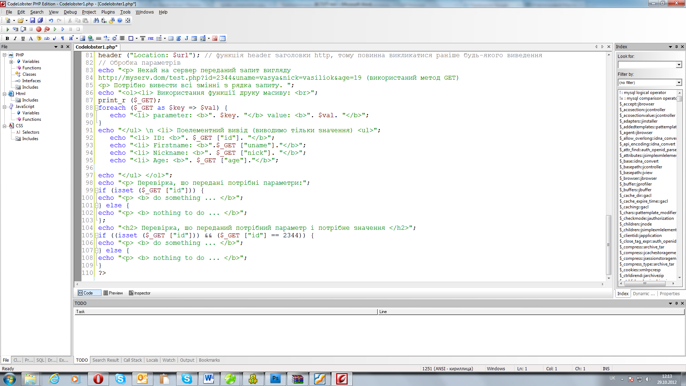Open the Call Stack tab

click(x=133, y=360)
